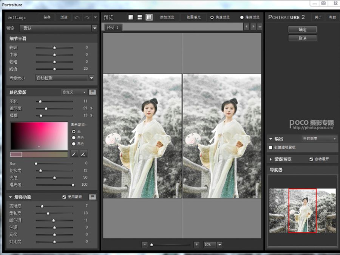Click the 预设 preset button

pos(64,17)
